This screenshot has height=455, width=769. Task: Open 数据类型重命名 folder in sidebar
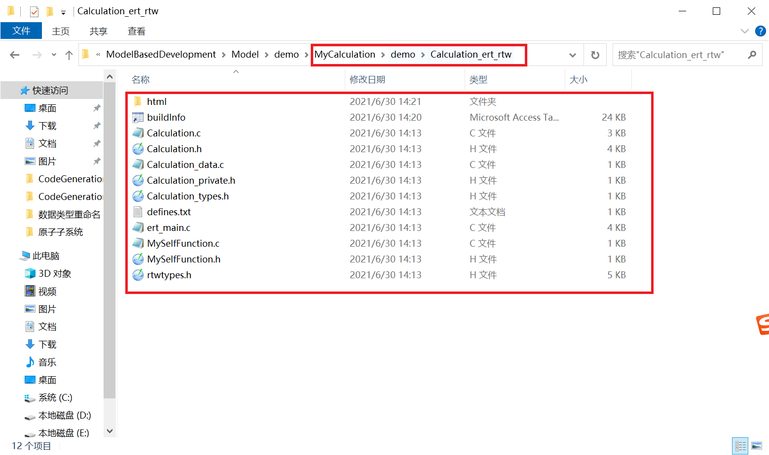pyautogui.click(x=63, y=214)
